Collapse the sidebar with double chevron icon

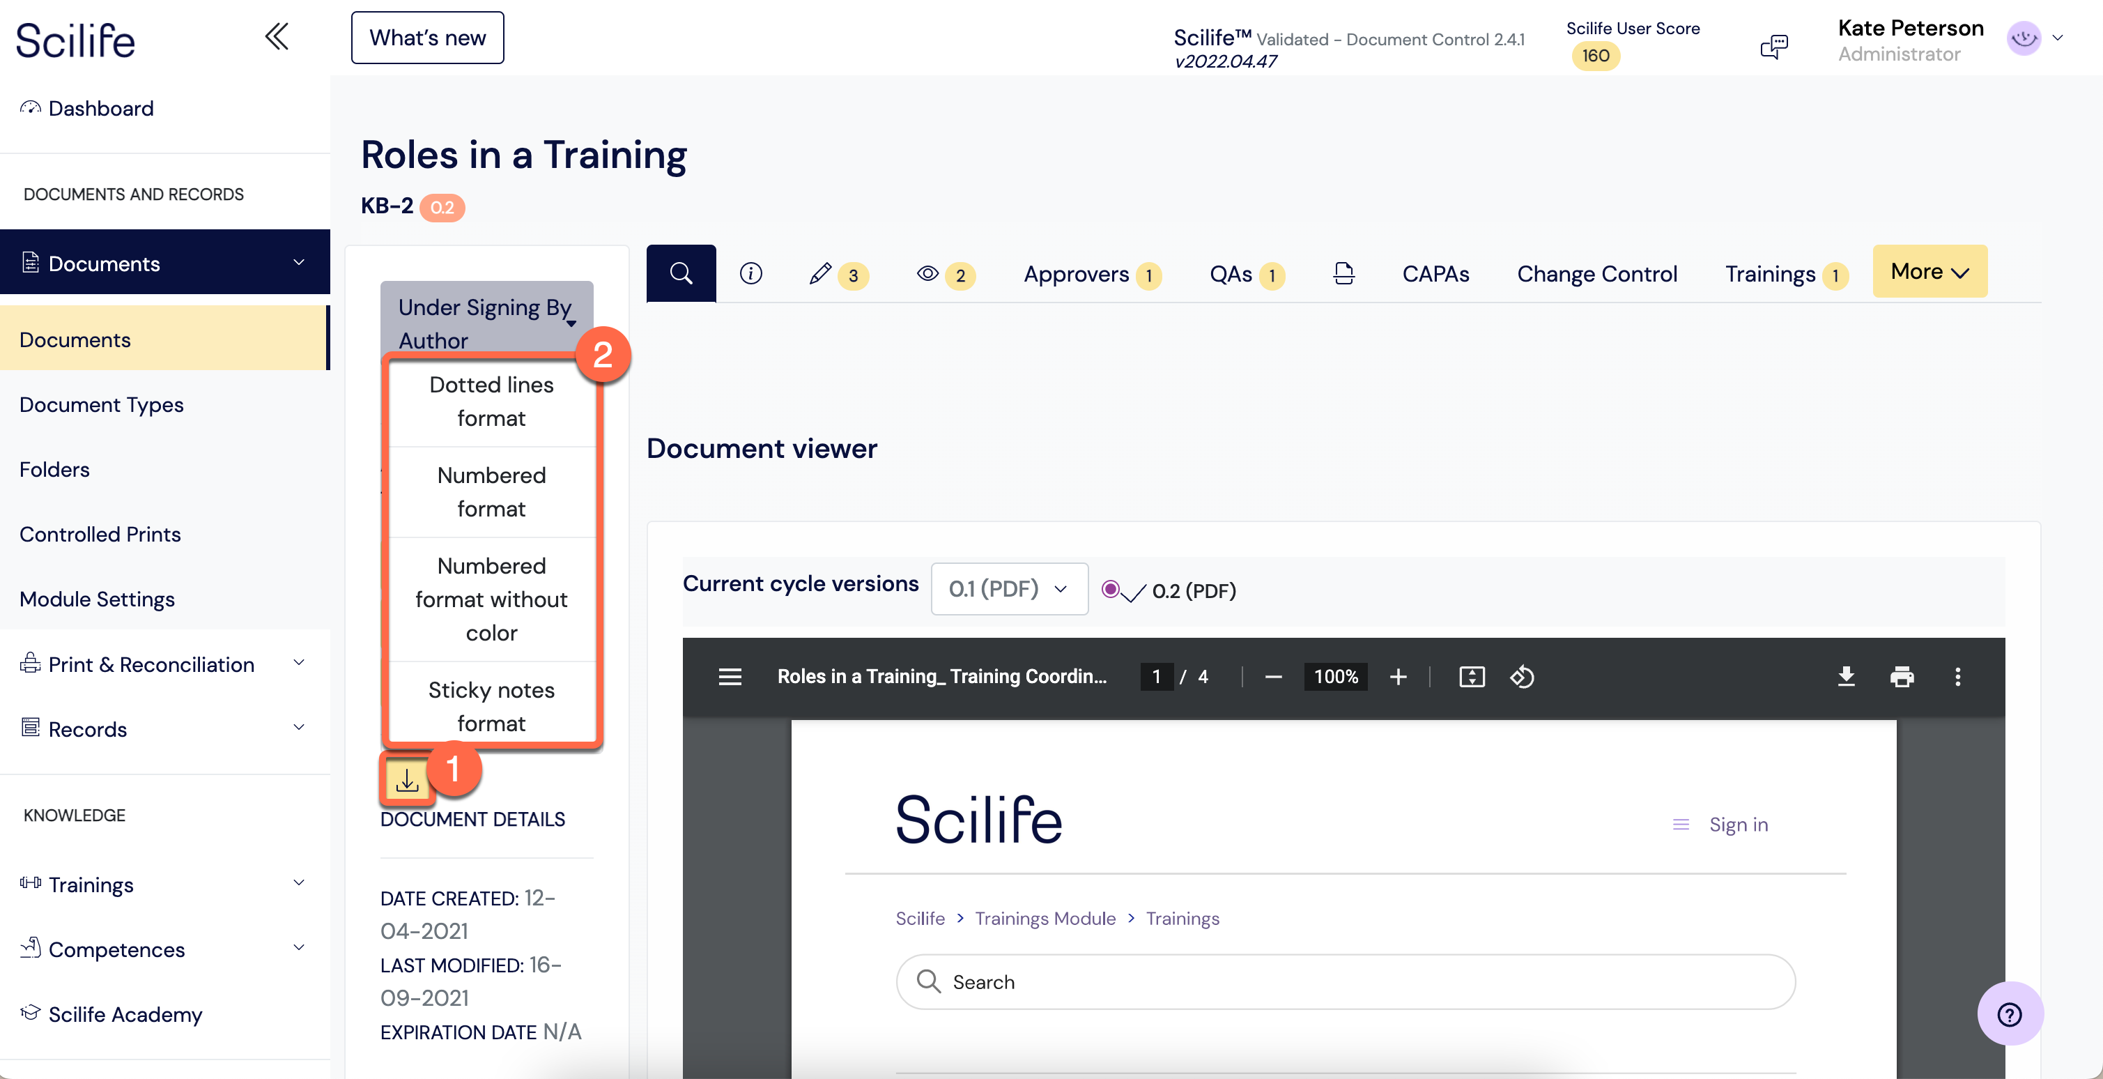pyautogui.click(x=277, y=37)
